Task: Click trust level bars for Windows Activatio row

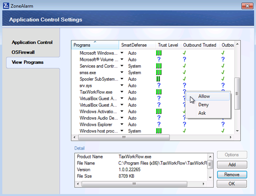Action: click(159, 112)
